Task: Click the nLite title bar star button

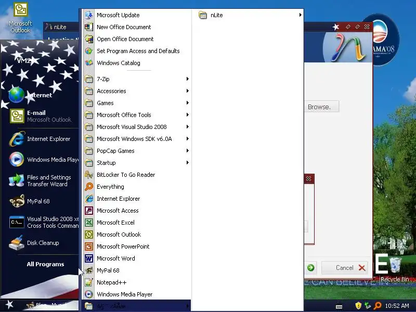Action: click(336, 27)
